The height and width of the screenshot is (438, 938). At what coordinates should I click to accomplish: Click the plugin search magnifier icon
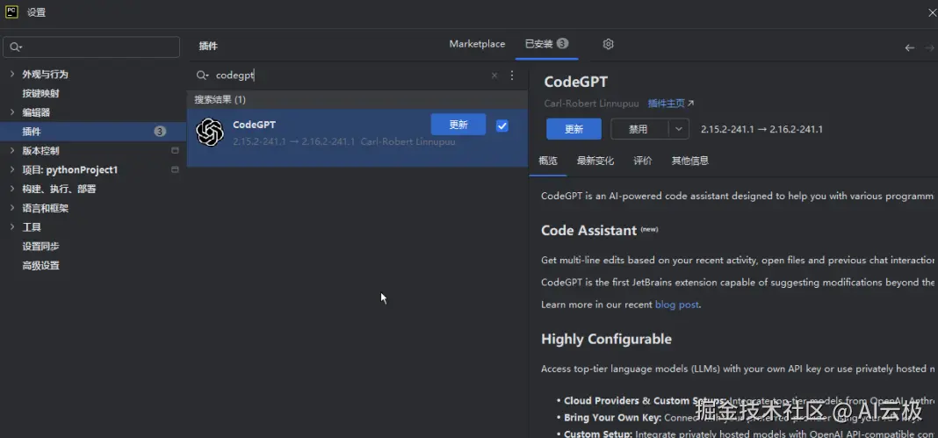pyautogui.click(x=202, y=75)
